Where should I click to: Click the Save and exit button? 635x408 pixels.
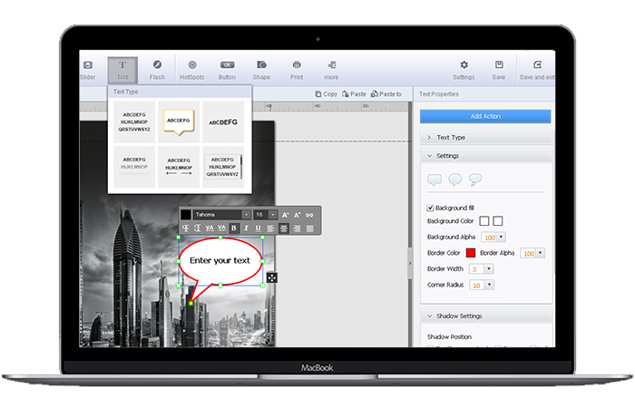(x=538, y=69)
